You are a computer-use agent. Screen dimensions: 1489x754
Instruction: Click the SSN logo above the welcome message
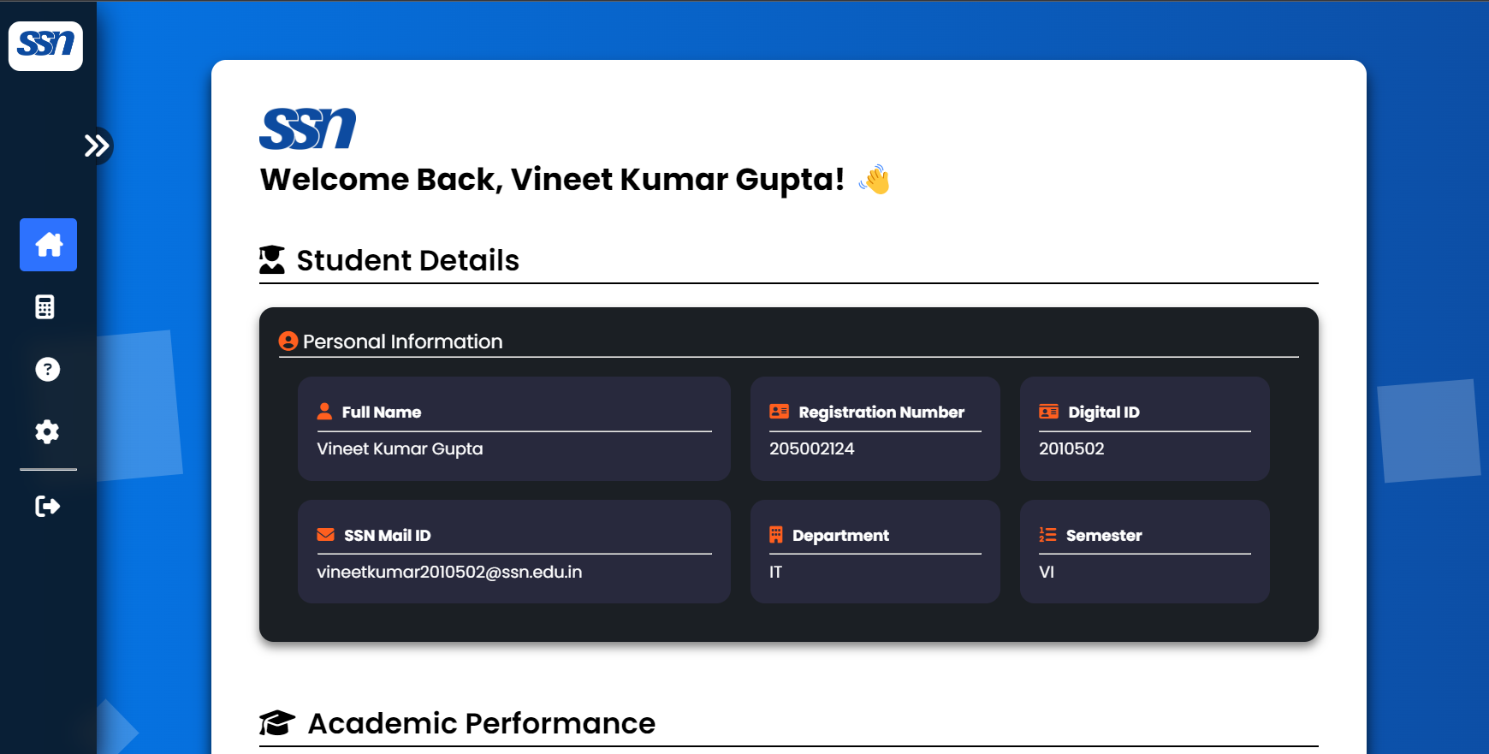[x=307, y=128]
